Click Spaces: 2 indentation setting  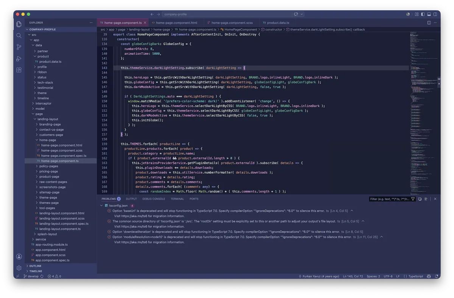tap(373, 276)
